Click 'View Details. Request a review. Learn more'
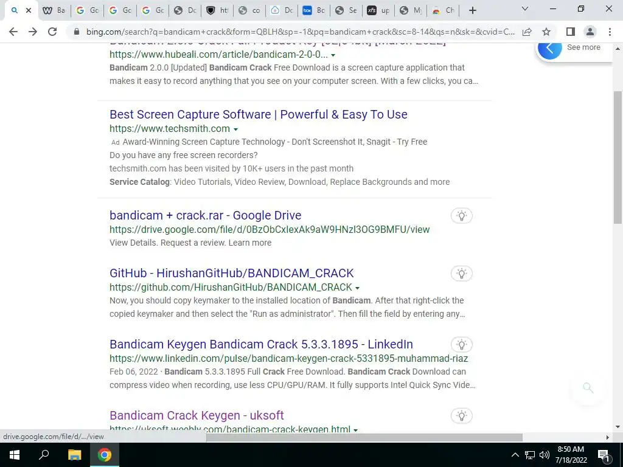Screen dimensions: 623x467 [190, 243]
